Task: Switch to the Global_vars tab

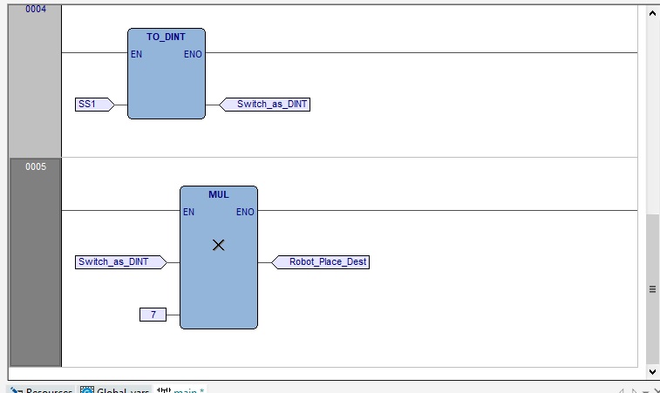Action: (115, 390)
